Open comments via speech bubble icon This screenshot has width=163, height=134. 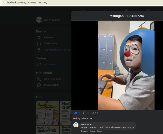point(85,113)
